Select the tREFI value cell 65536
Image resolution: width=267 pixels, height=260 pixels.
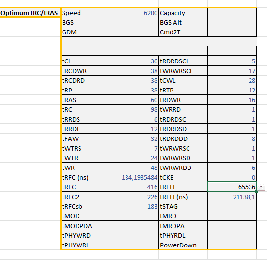tap(232, 187)
